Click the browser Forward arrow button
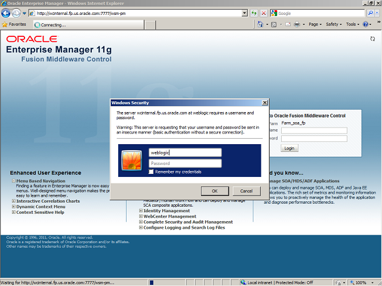Viewport: 382px width, 286px height. [16, 13]
